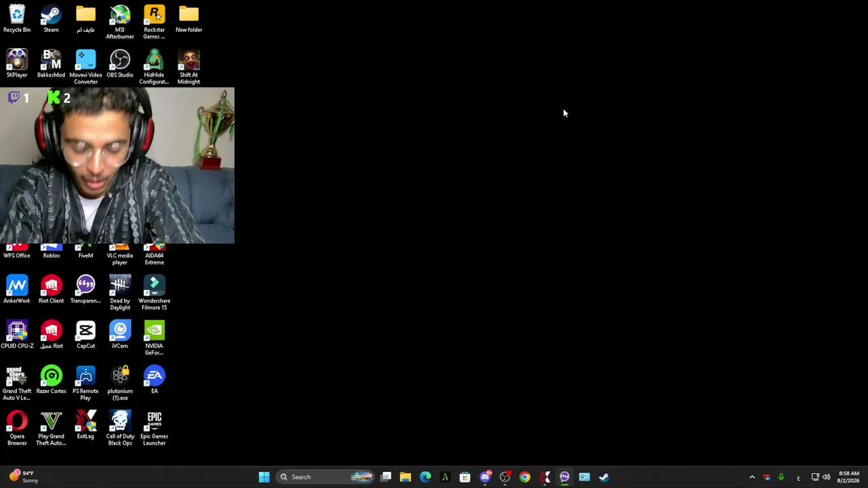Open OBS Studio from the taskbar

coord(505,477)
